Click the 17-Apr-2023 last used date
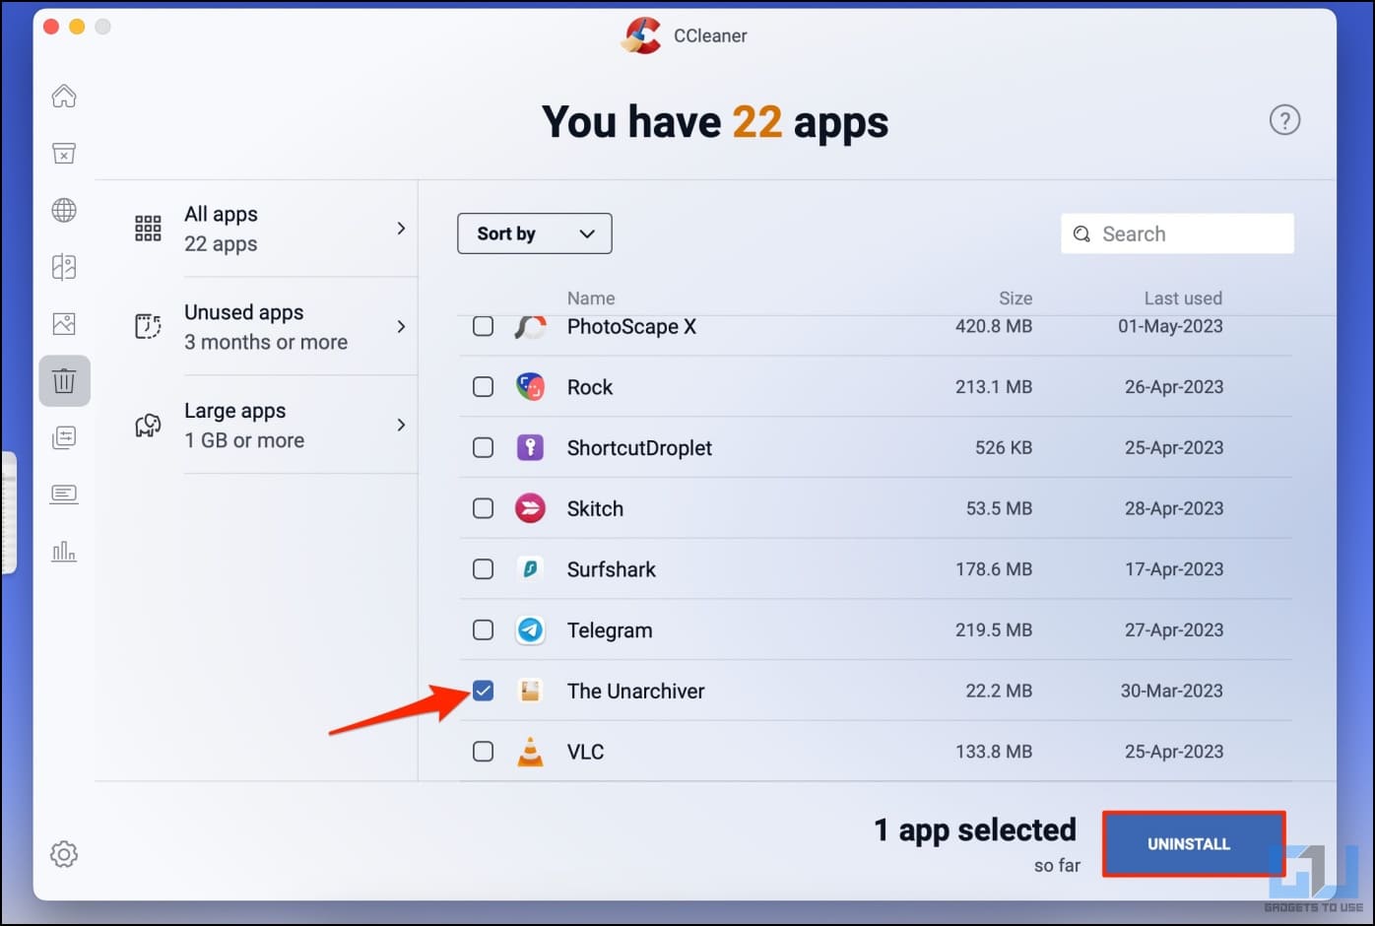The height and width of the screenshot is (926, 1375). point(1174,569)
